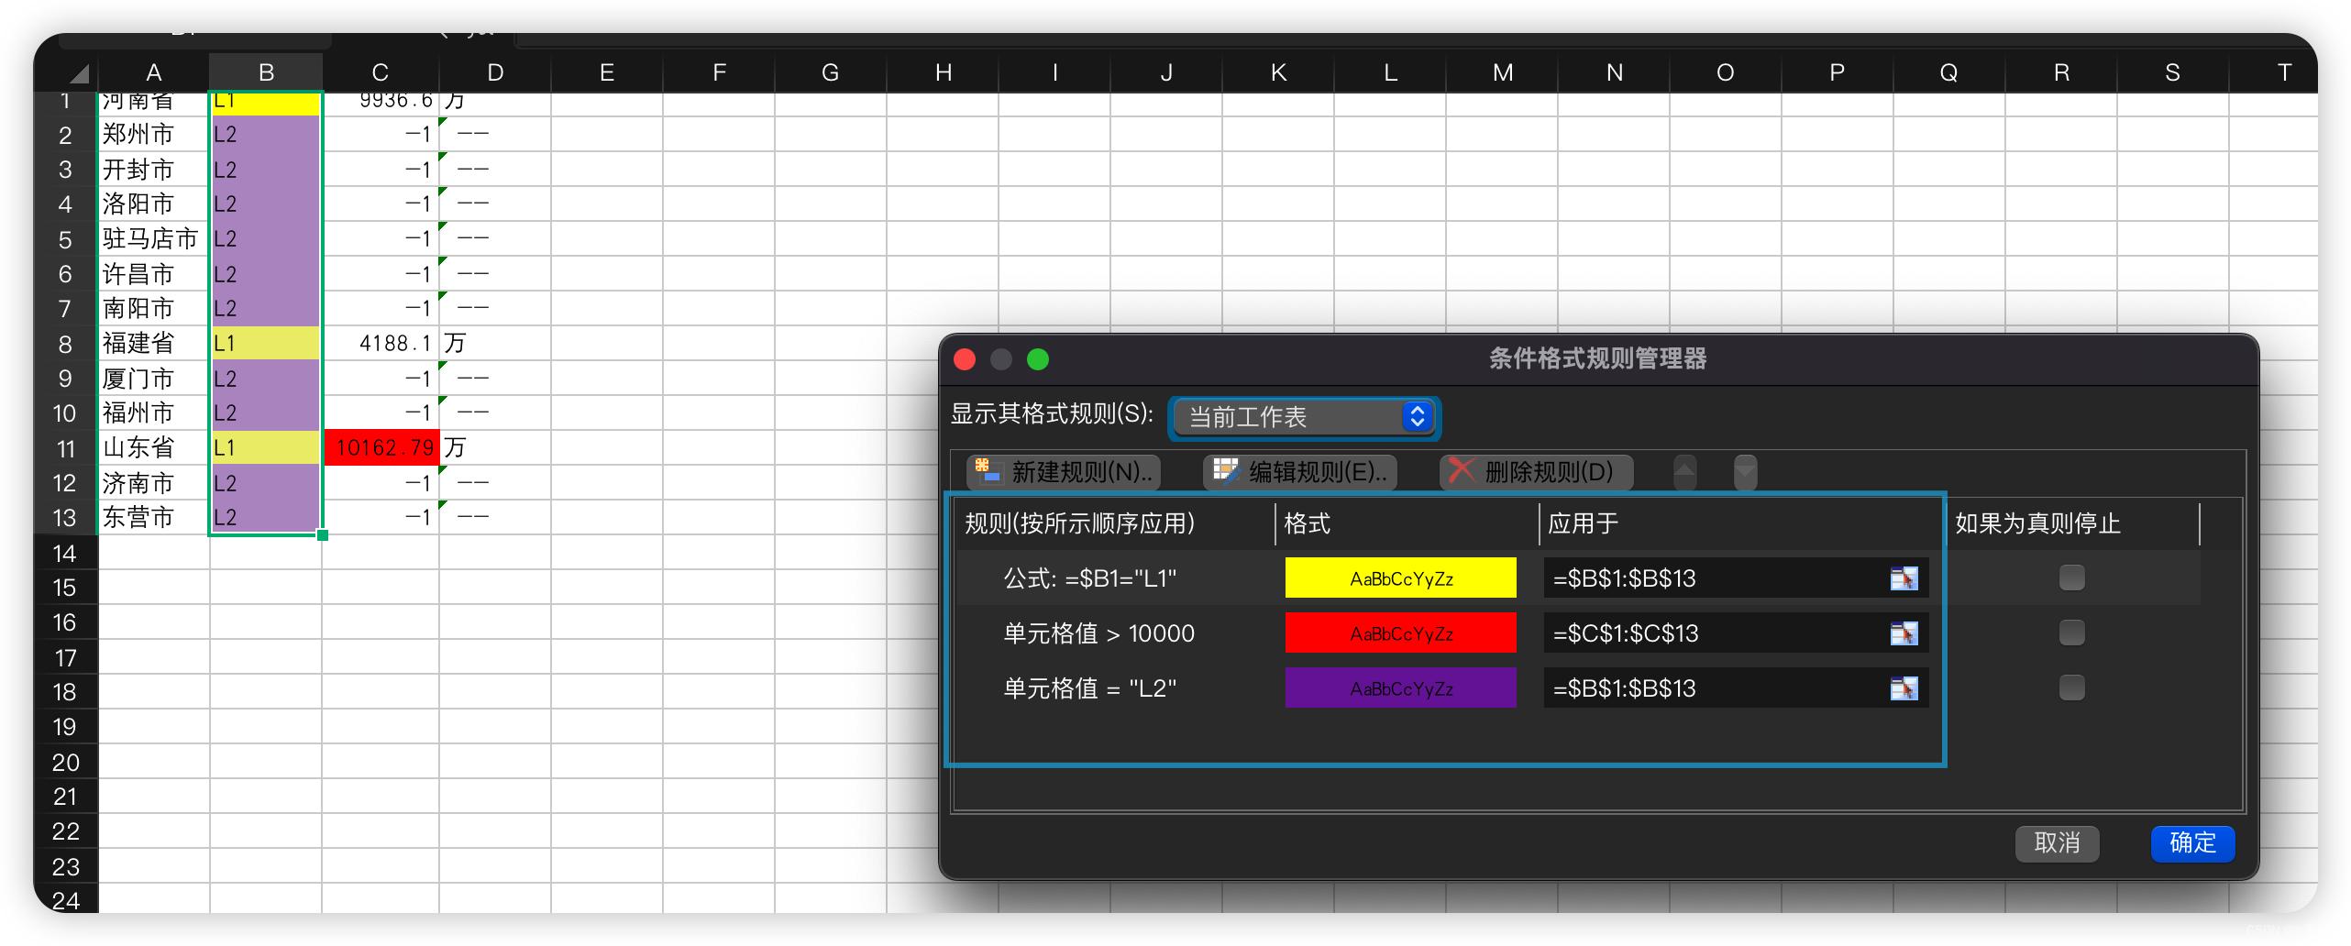The image size is (2351, 946).
Task: Click cell containing 驻马店市
Action: (x=153, y=239)
